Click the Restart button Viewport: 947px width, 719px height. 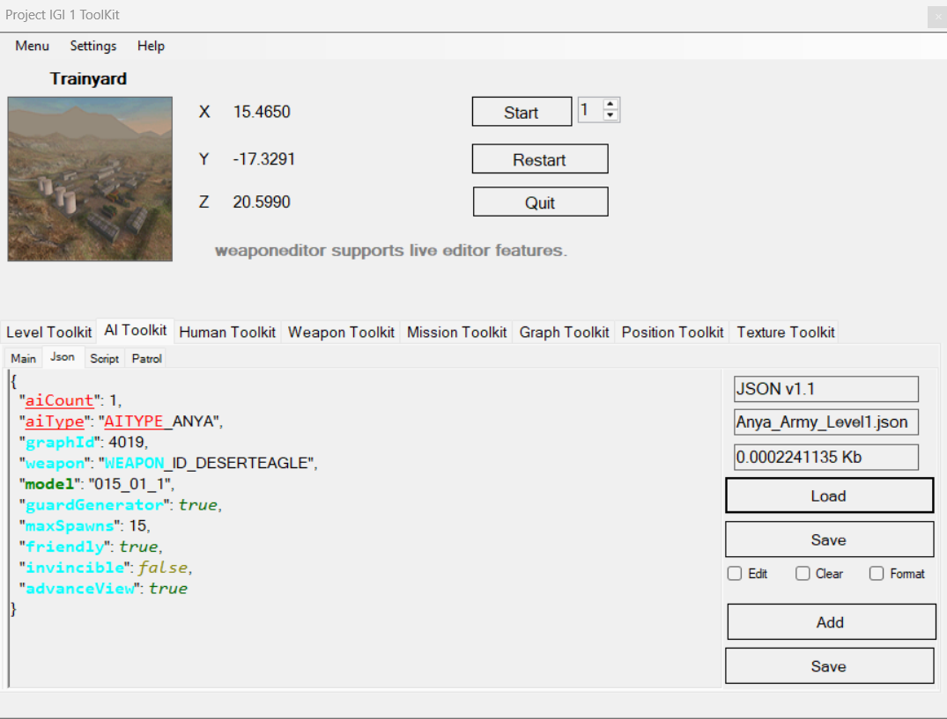[540, 159]
